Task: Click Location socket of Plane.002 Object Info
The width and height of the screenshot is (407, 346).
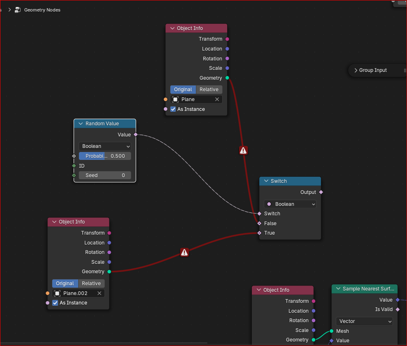Action: (x=109, y=242)
